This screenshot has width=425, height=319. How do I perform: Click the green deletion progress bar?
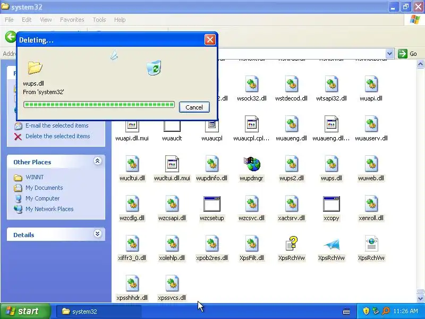[99, 105]
